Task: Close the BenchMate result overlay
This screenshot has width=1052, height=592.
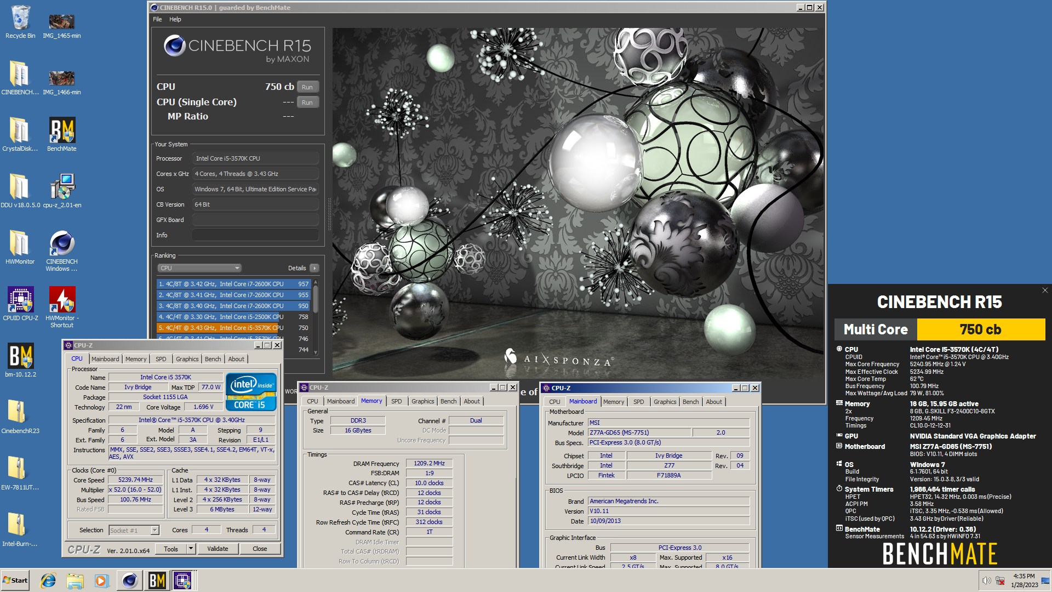Action: (x=1045, y=291)
